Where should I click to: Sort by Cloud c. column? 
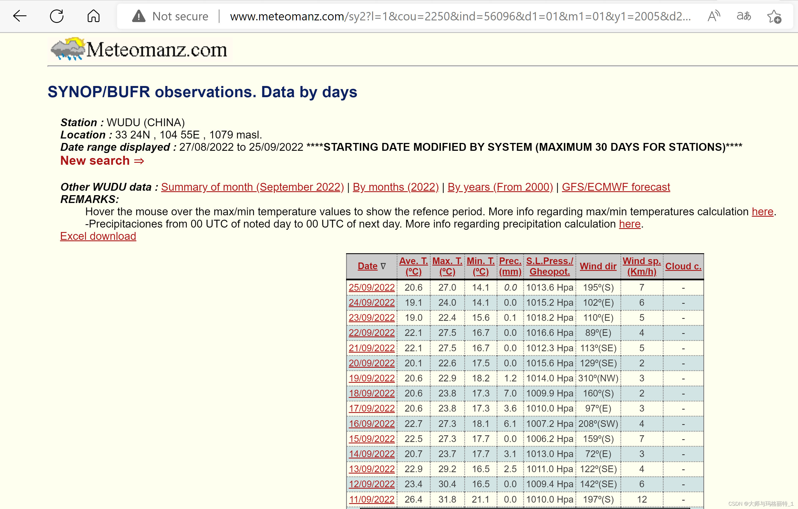[683, 266]
